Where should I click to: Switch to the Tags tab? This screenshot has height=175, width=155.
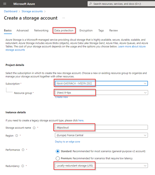[x=101, y=30]
